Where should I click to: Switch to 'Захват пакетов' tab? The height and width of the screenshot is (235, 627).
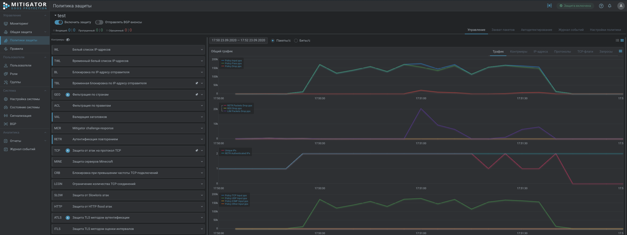point(503,30)
